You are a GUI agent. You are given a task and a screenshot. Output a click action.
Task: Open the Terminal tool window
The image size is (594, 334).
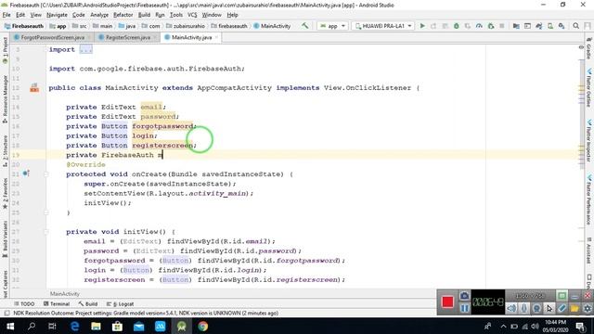[x=57, y=303]
